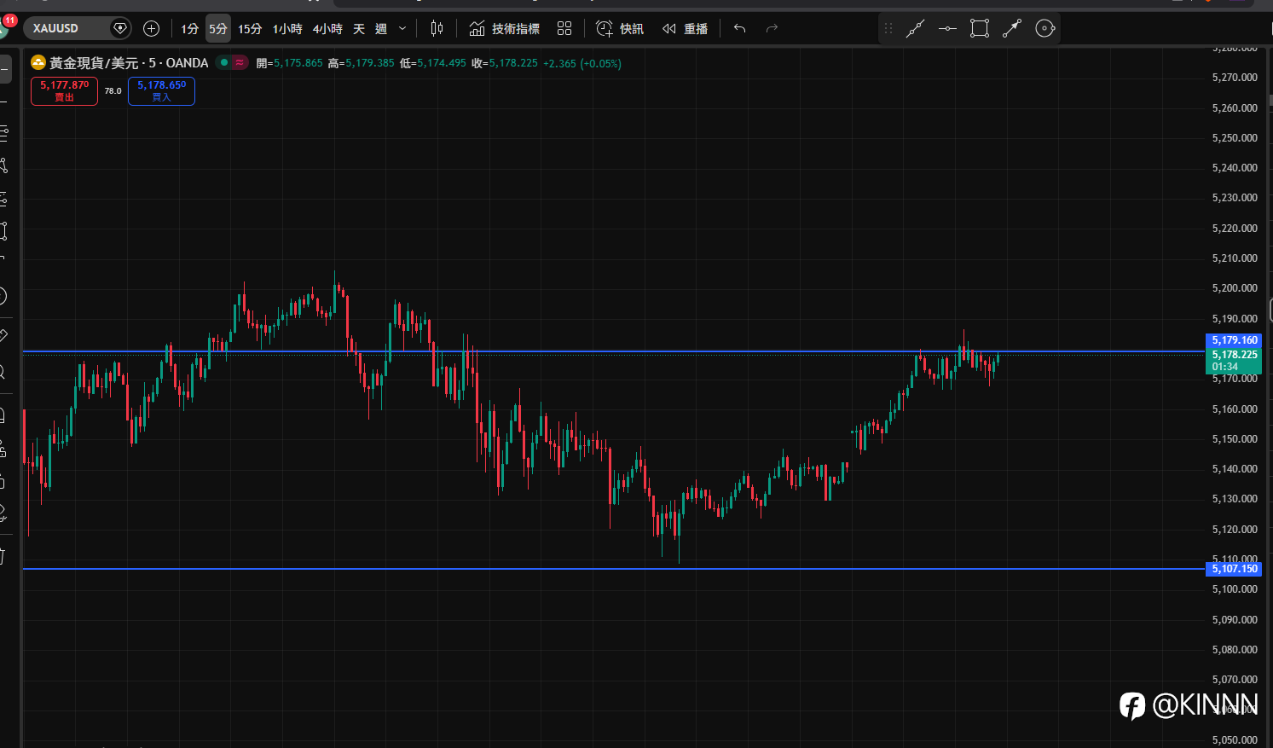Open the XAUUSD symbol search box
The width and height of the screenshot is (1273, 748).
point(78,28)
